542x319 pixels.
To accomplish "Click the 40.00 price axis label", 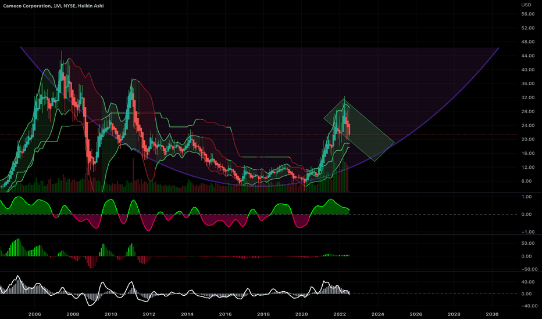I will [528, 70].
